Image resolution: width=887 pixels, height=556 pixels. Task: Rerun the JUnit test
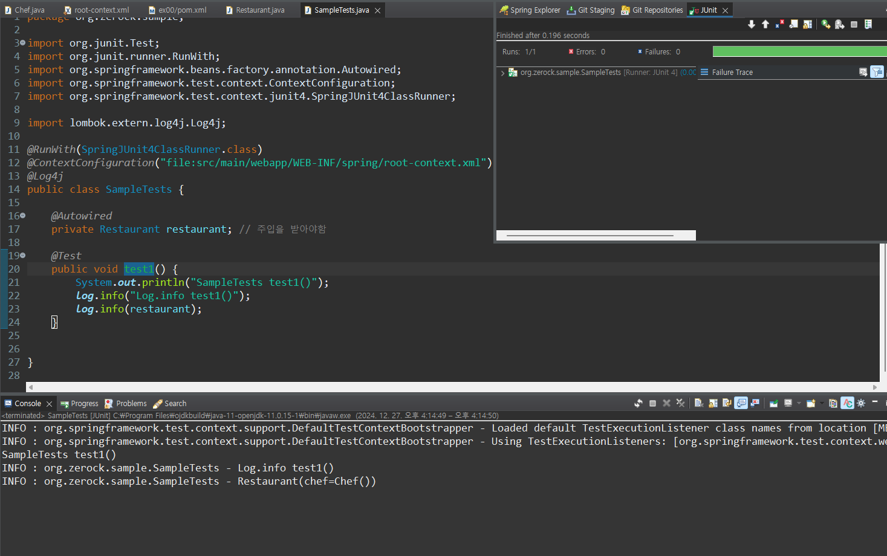click(826, 24)
